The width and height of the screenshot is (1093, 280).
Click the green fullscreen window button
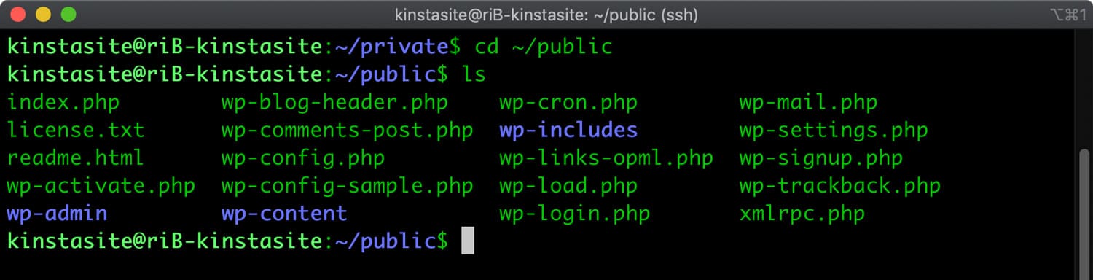point(68,15)
